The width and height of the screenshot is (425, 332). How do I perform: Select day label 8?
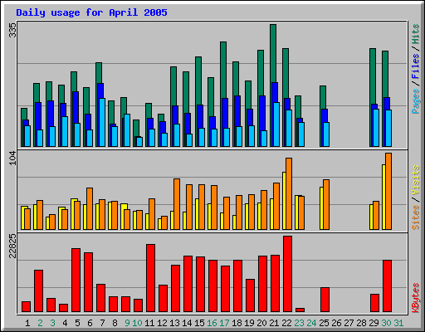point(115,323)
